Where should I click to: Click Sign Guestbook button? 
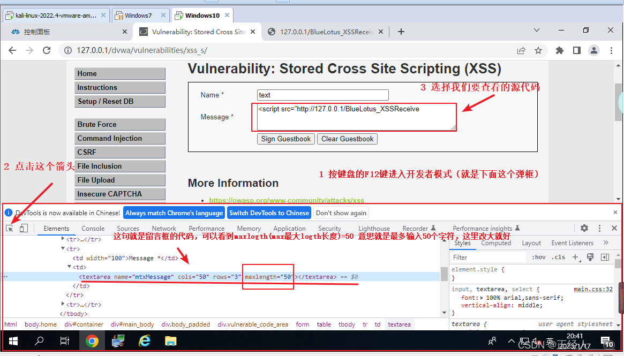(x=285, y=139)
